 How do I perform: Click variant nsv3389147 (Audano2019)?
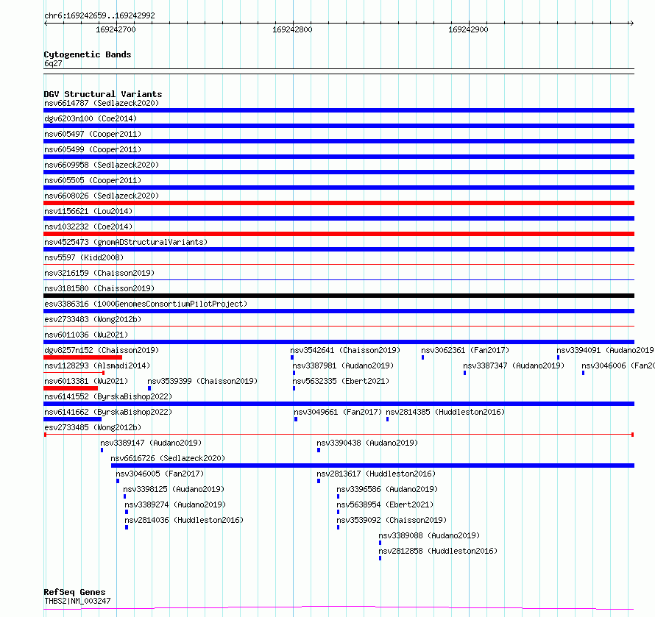click(x=151, y=443)
